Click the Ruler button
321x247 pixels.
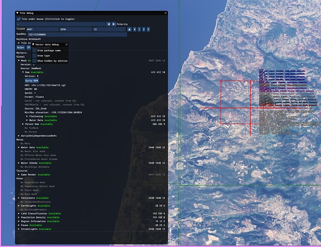[20, 47]
